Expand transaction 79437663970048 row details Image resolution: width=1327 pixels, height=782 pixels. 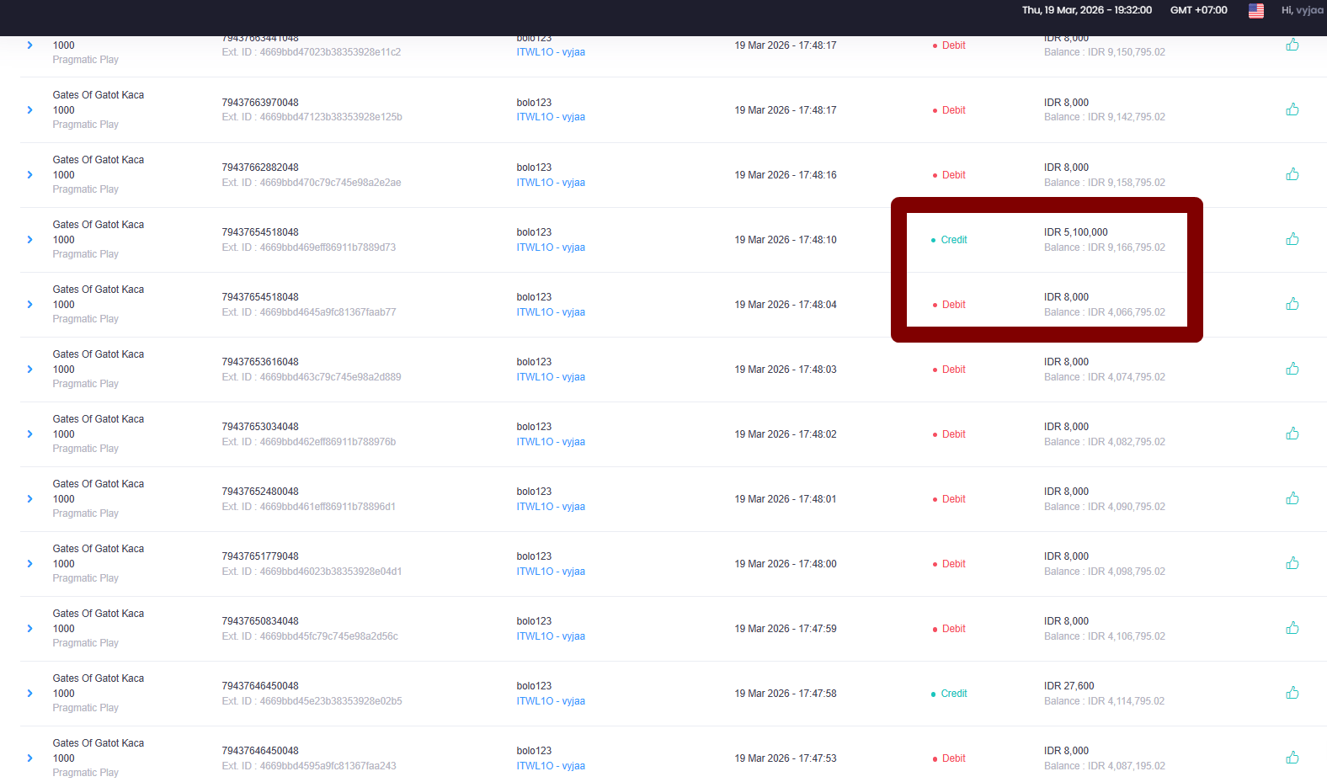pos(30,110)
